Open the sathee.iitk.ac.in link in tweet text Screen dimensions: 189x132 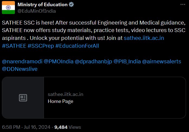144,38
